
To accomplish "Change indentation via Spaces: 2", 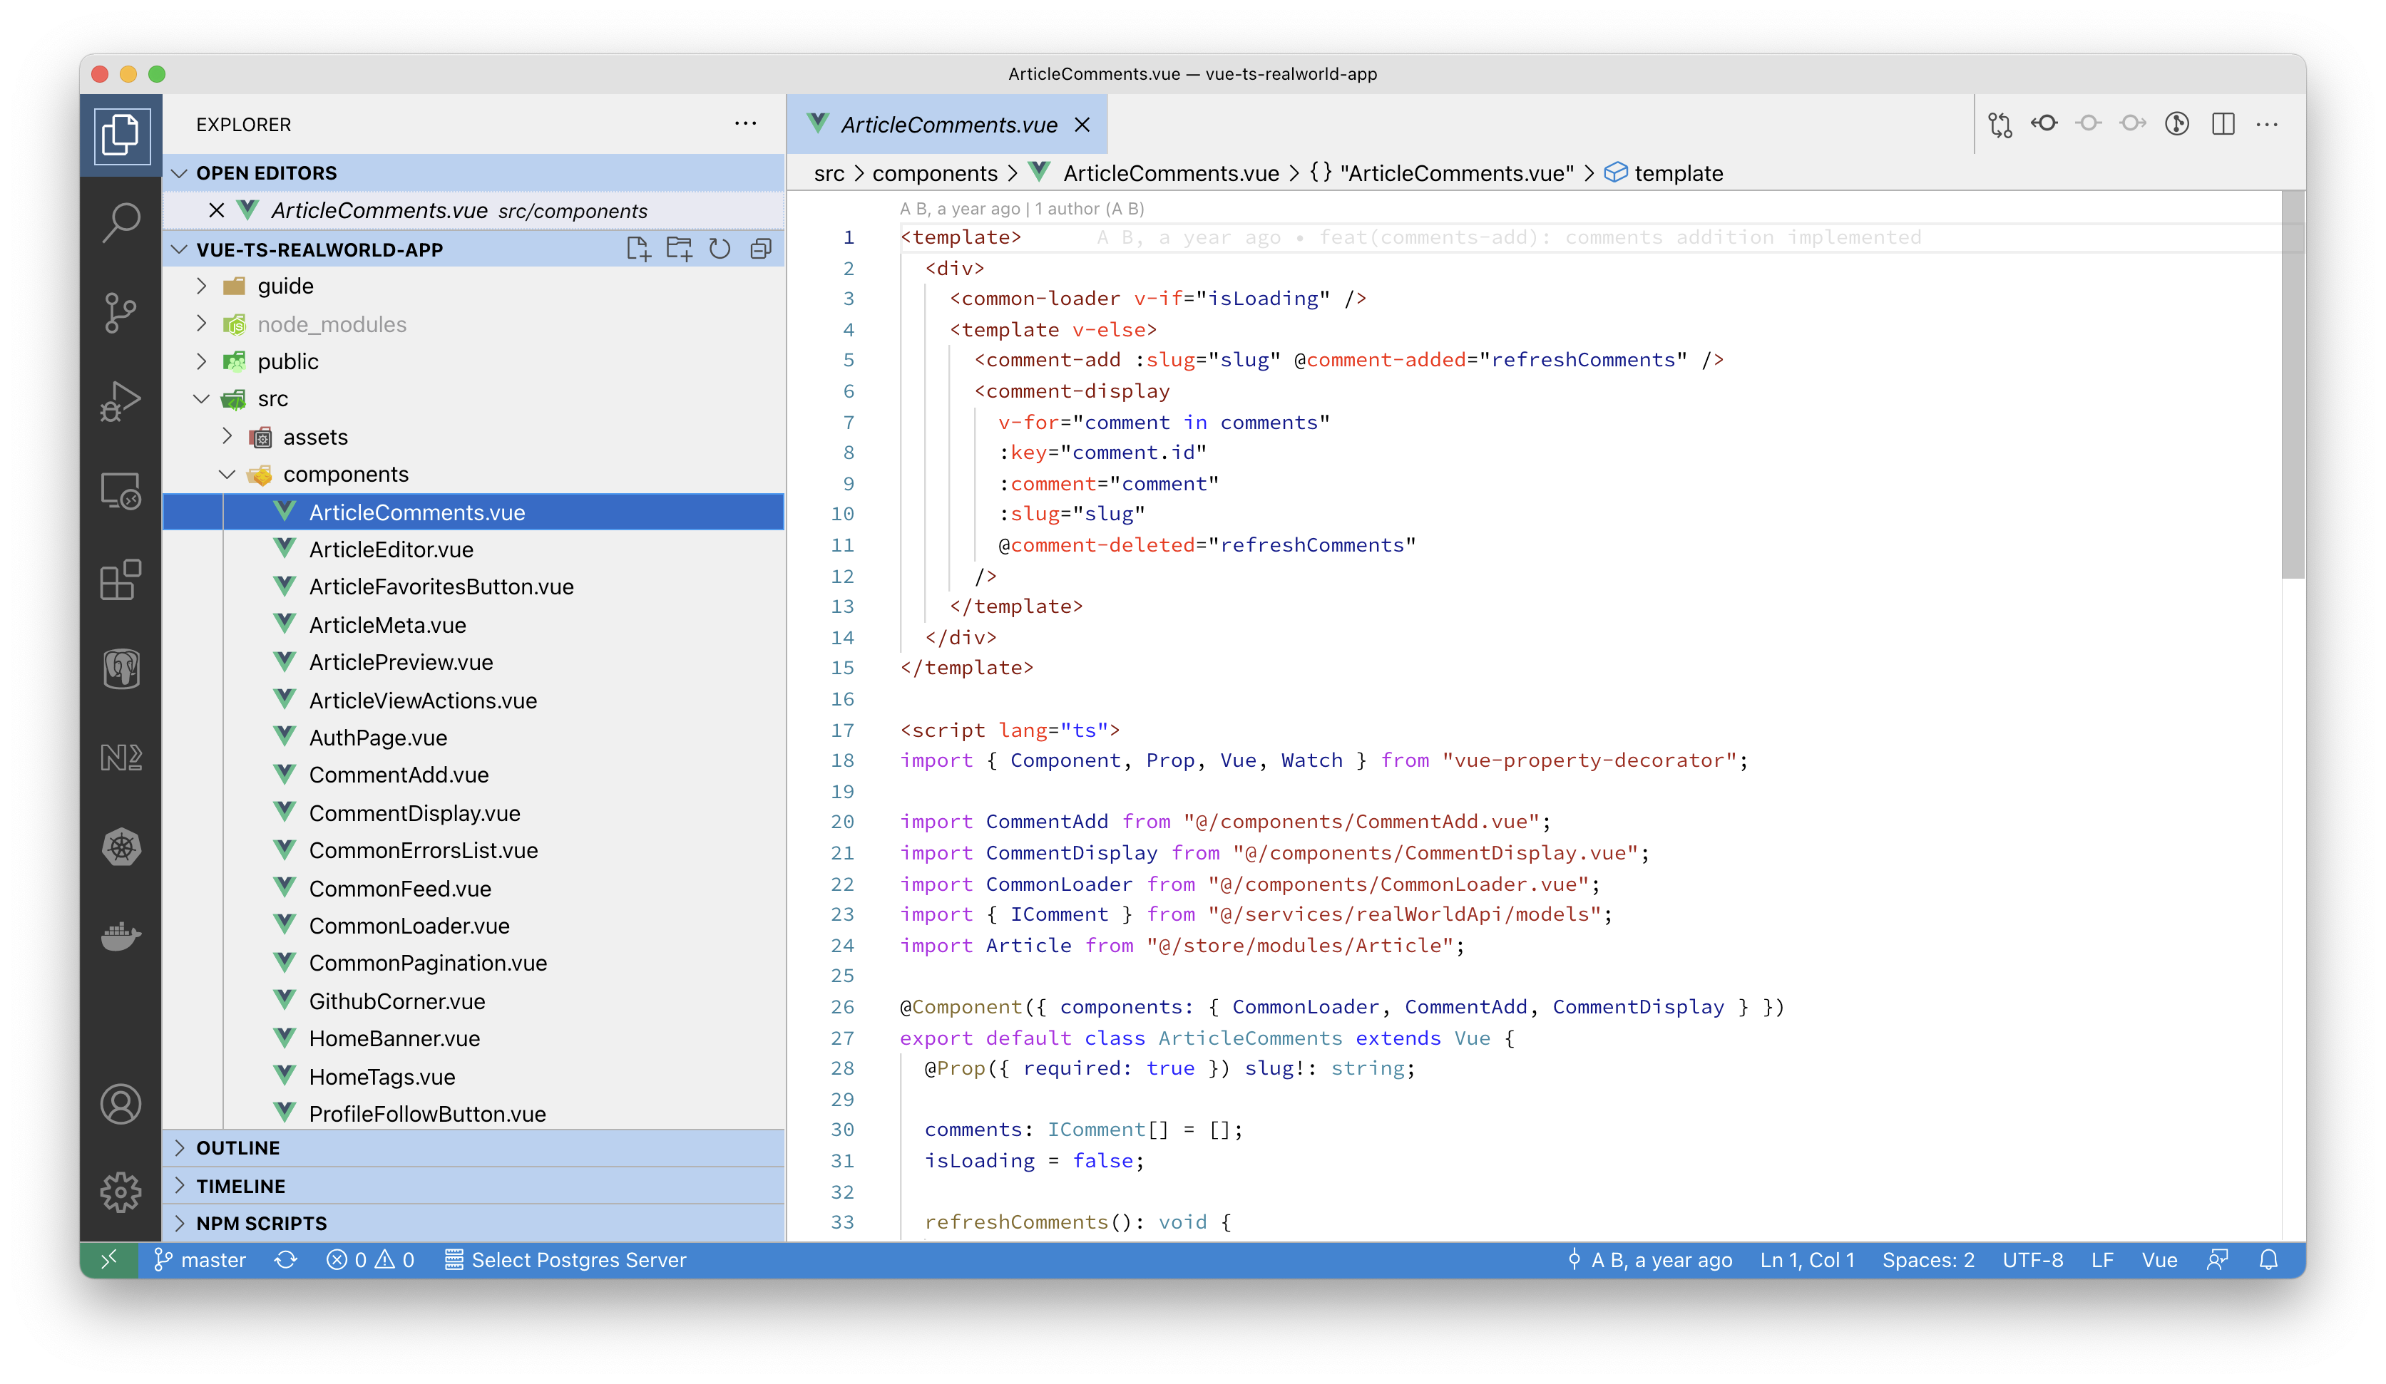I will [x=1927, y=1260].
